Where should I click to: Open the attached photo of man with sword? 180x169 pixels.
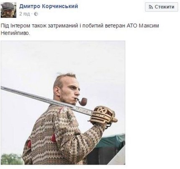[x=63, y=102]
